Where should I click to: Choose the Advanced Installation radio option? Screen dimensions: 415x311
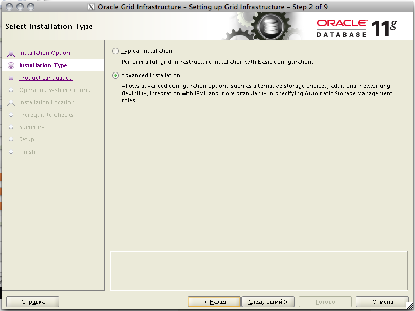[x=115, y=76]
